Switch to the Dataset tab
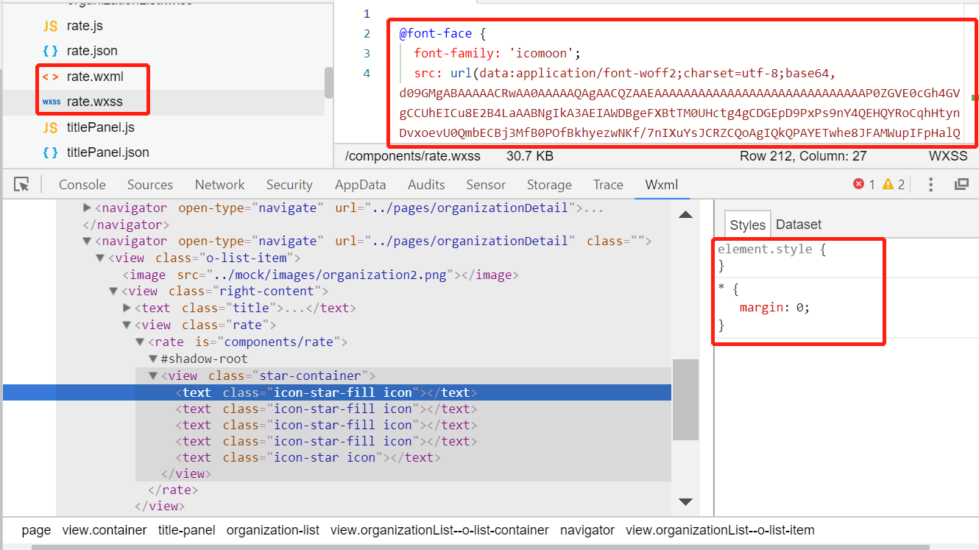The height and width of the screenshot is (550, 979). [x=798, y=224]
